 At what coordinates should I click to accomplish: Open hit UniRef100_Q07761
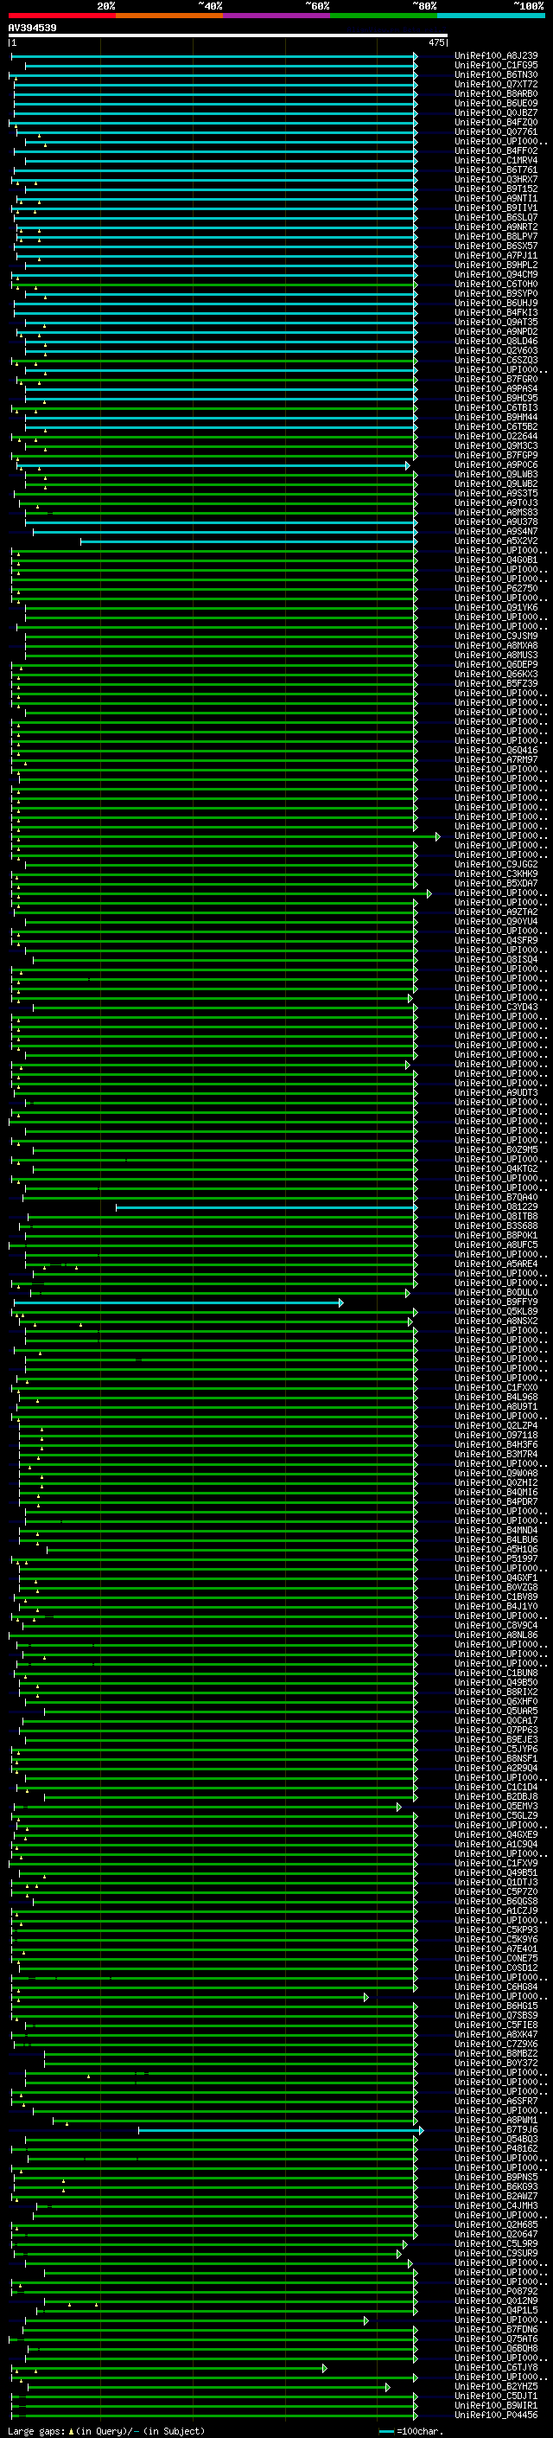(496, 131)
